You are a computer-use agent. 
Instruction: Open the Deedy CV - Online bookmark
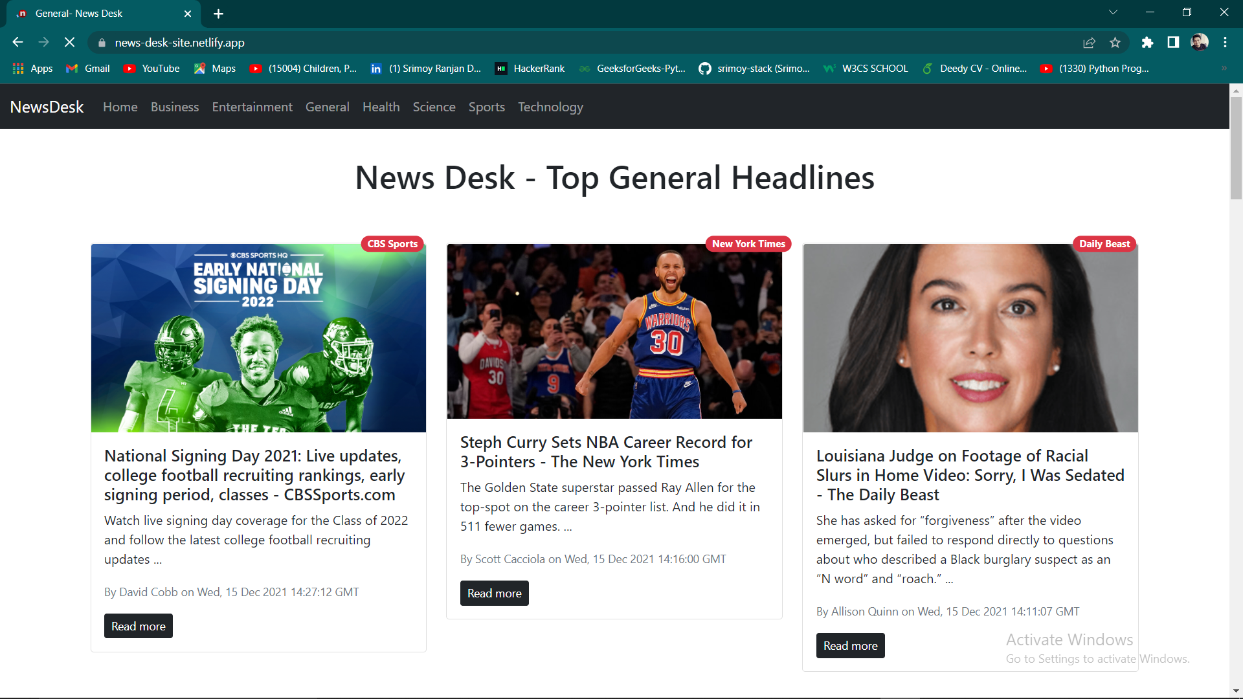pos(974,69)
